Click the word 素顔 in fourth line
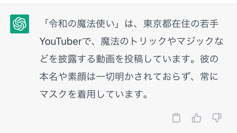The width and height of the screenshot is (237, 133). (x=77, y=77)
